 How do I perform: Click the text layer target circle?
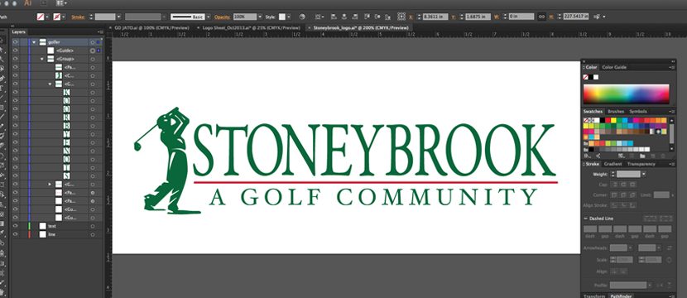[93, 226]
